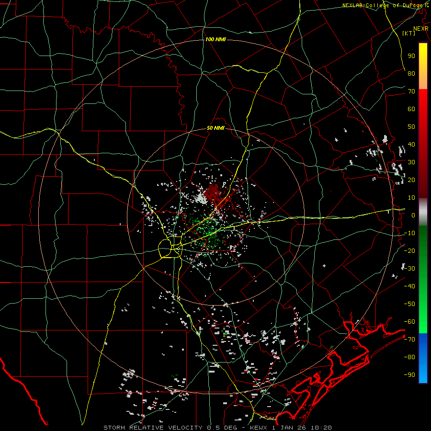Click the -10 scale value
This screenshot has width=431, height=431.
(409, 233)
